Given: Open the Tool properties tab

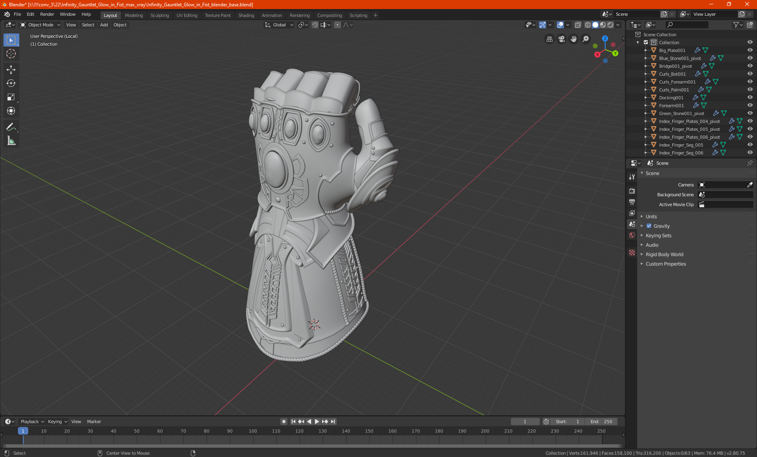Looking at the screenshot, I should 632,177.
